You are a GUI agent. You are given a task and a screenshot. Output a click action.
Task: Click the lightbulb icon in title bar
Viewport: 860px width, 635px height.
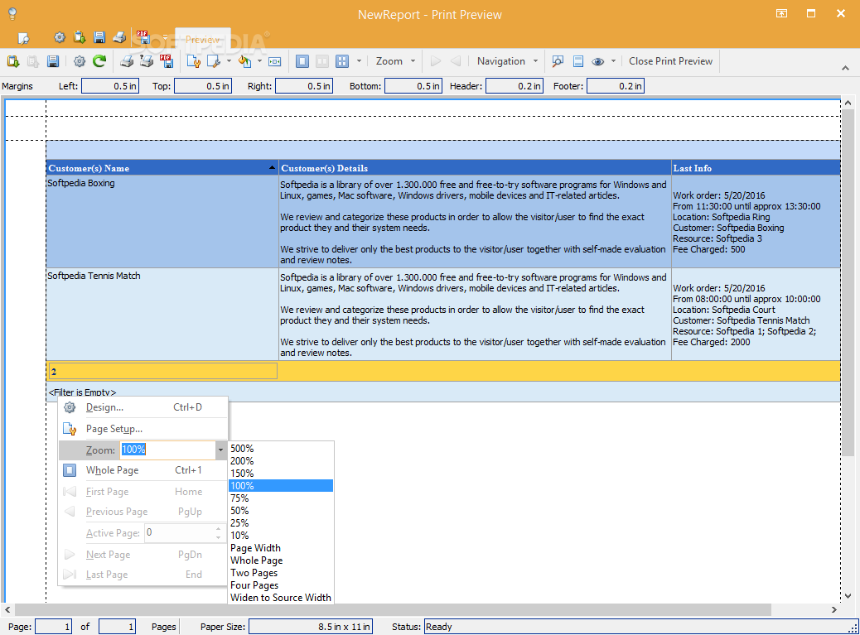click(x=12, y=14)
